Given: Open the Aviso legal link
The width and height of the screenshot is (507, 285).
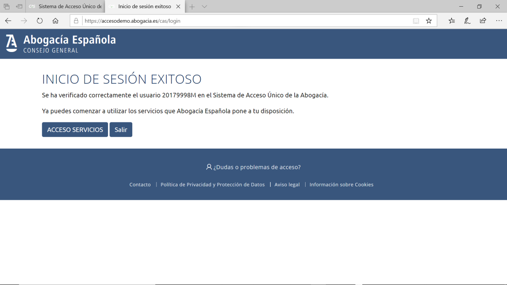Looking at the screenshot, I should pyautogui.click(x=287, y=185).
